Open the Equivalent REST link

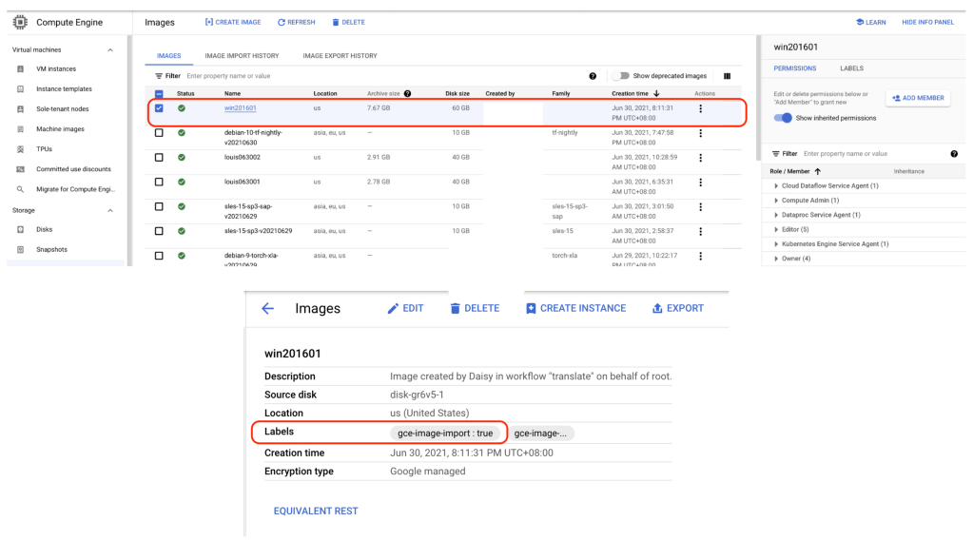tap(316, 511)
